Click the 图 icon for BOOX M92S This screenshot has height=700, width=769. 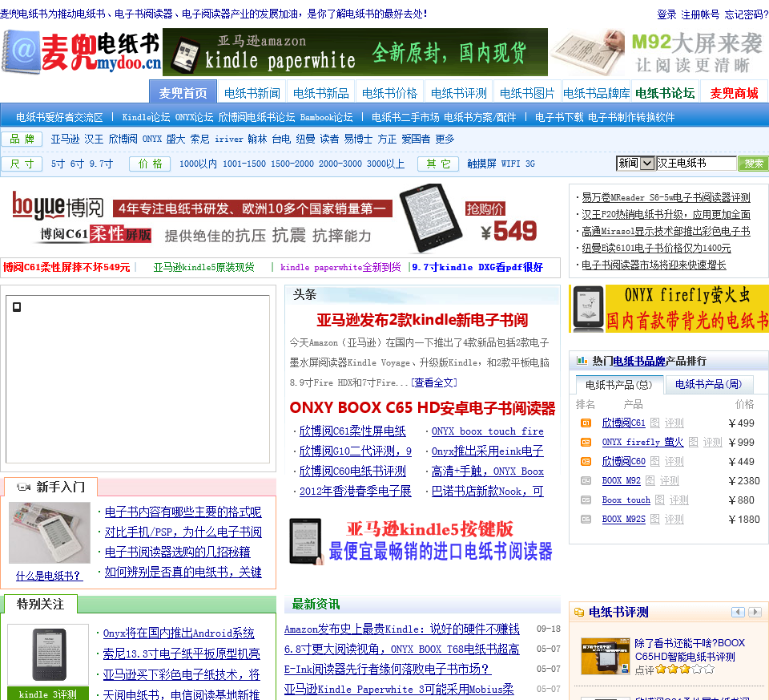coord(654,519)
